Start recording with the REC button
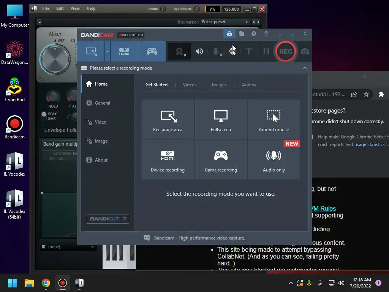Image resolution: width=389 pixels, height=292 pixels. coord(286,51)
